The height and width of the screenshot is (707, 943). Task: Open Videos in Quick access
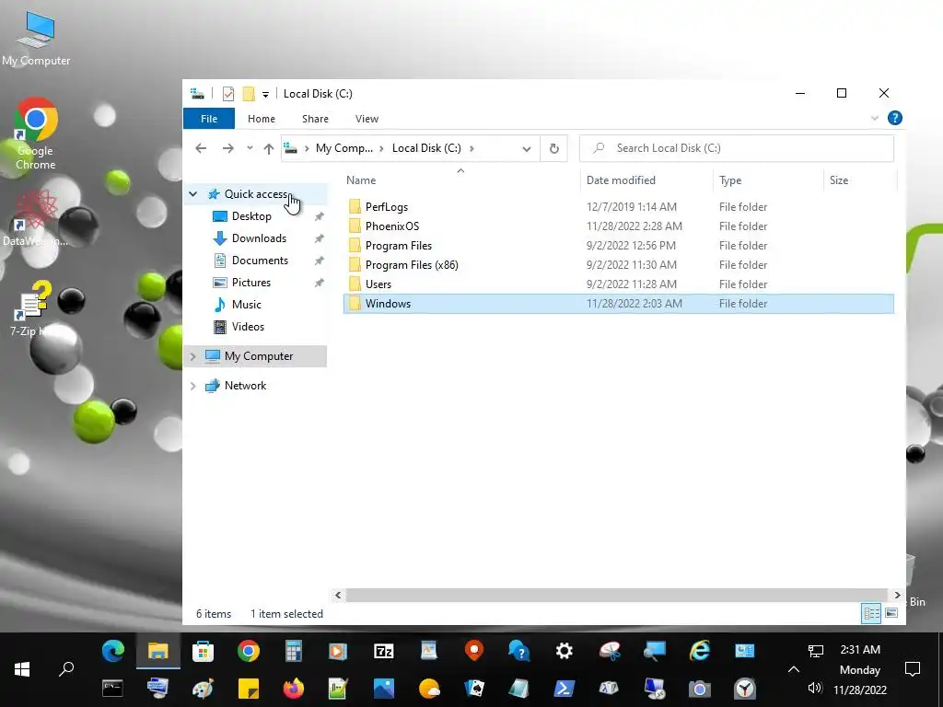pos(248,327)
